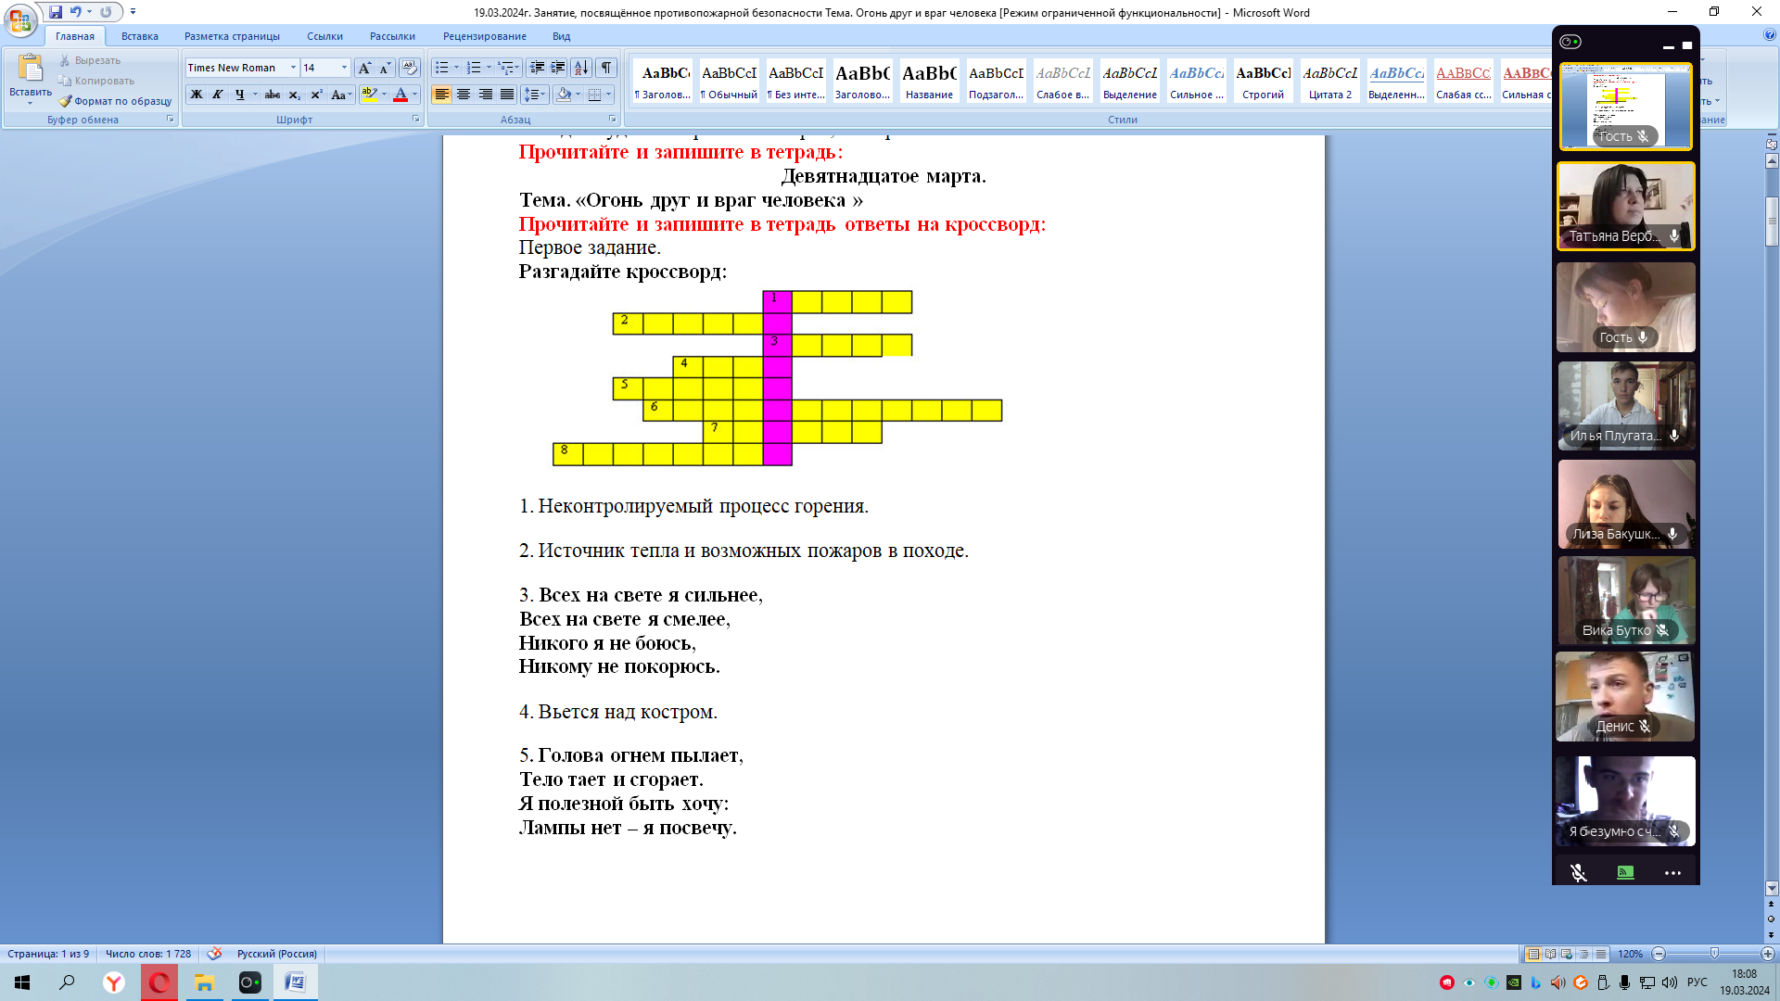The width and height of the screenshot is (1780, 1001).
Task: Click the spell-check status icon
Action: pos(214,953)
